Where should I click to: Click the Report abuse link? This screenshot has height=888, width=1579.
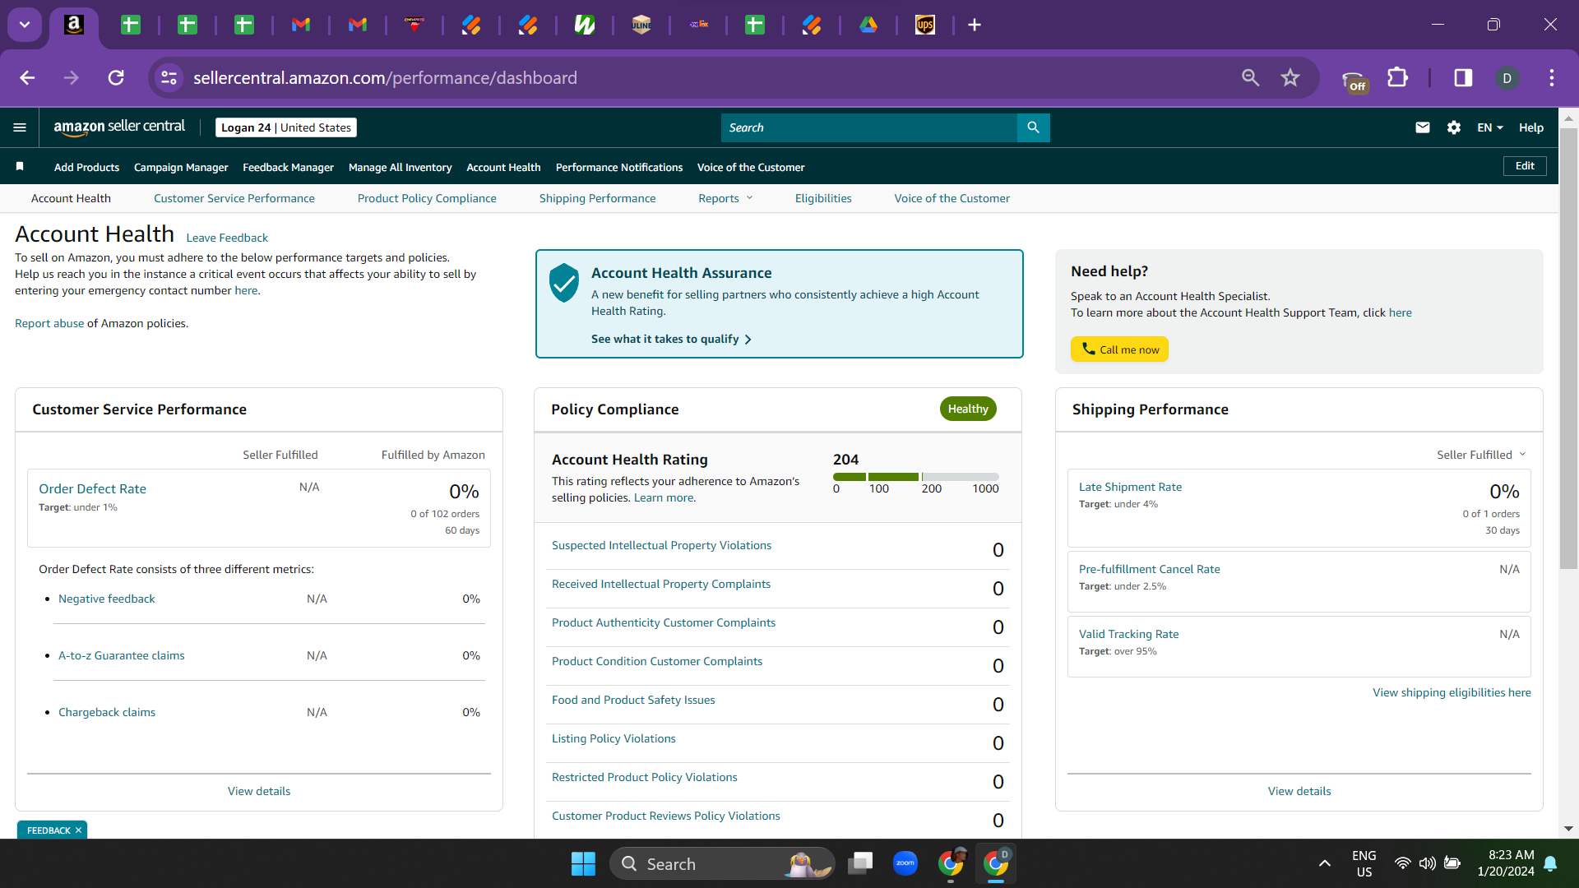tap(49, 323)
